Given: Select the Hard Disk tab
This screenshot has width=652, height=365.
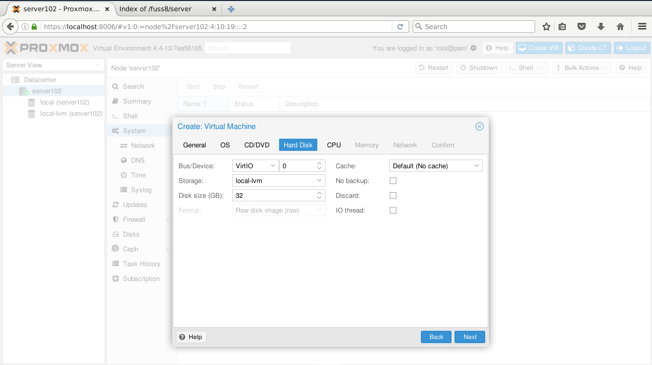Looking at the screenshot, I should click(x=298, y=145).
